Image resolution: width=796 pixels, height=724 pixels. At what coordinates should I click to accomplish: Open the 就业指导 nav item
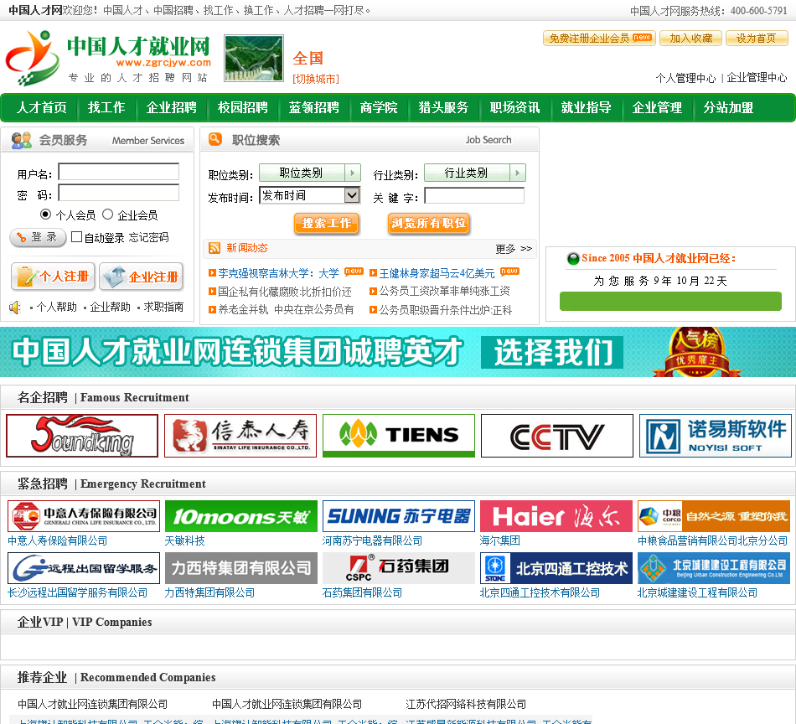point(586,107)
